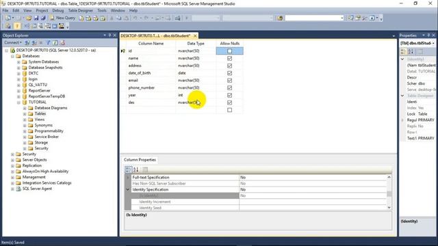Screen dimensions: 438x246
Task: Click the Object Explorer Refresh icon
Action: (55, 42)
